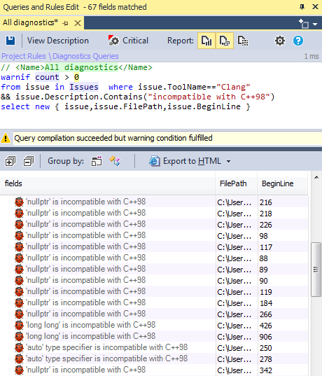
Task: Close the All diagnostics tab
Action: (78, 23)
